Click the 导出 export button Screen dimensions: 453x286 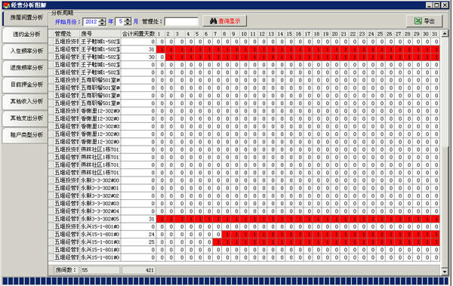[424, 21]
